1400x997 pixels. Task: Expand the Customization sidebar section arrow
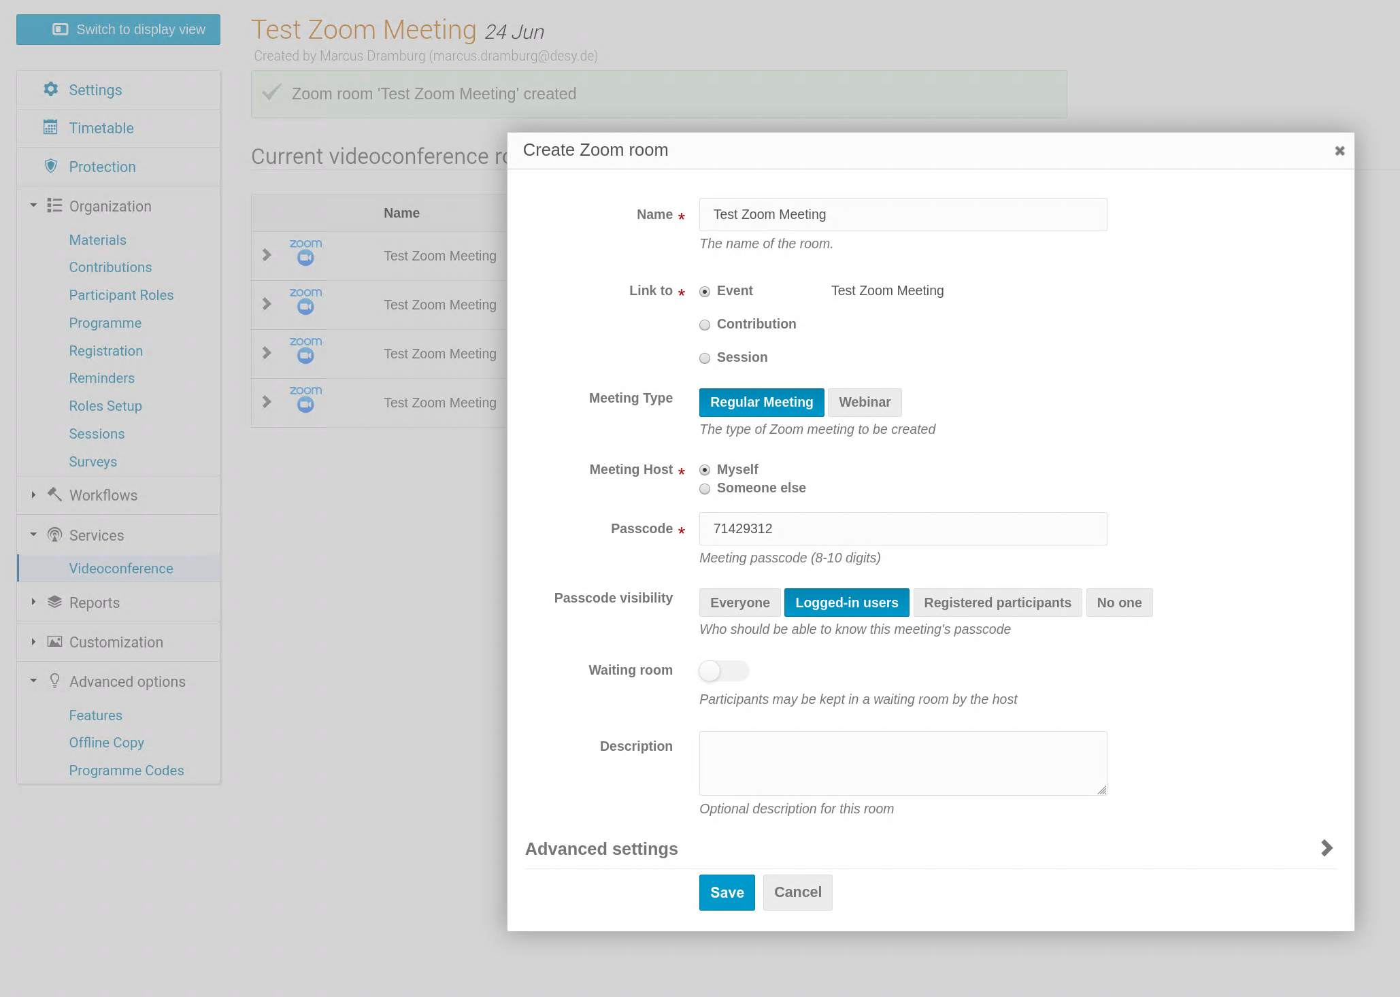[33, 641]
